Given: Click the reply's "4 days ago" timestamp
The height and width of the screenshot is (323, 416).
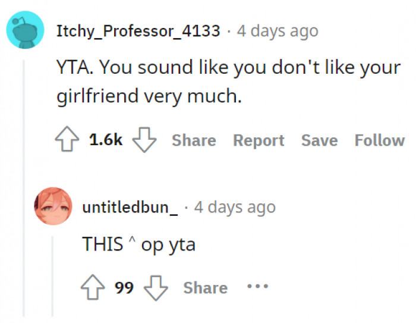Looking at the screenshot, I should coord(235,207).
